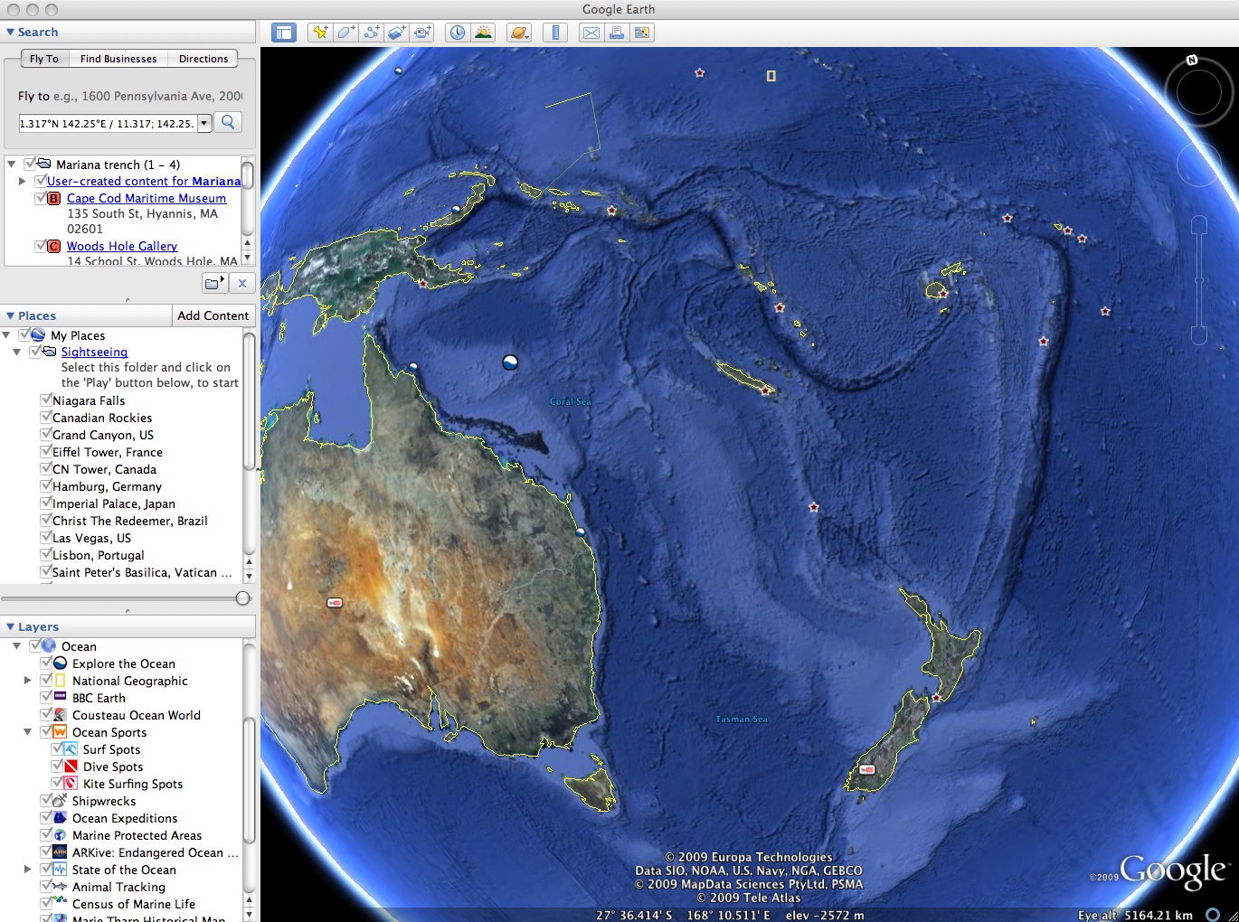Open the historical imagery clock icon
The image size is (1239, 922).
point(458,33)
